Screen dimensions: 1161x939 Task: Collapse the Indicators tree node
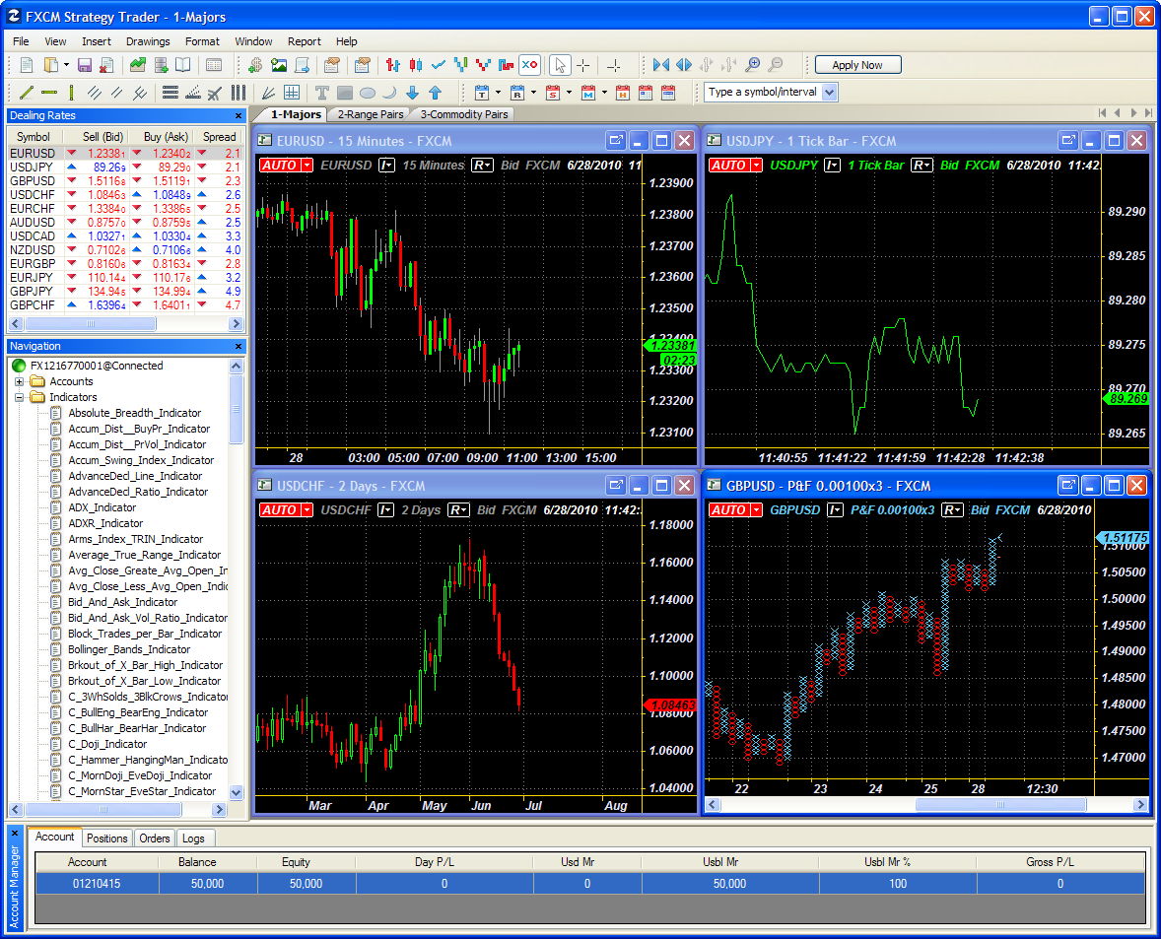(x=20, y=397)
